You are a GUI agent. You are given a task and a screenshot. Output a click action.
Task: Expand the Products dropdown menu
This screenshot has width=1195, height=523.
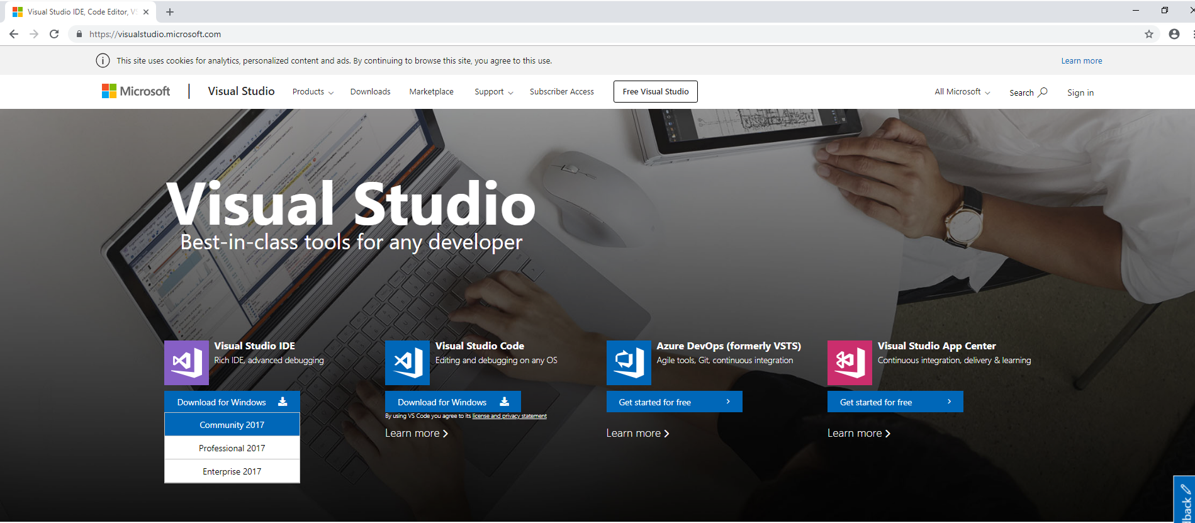[x=313, y=92]
